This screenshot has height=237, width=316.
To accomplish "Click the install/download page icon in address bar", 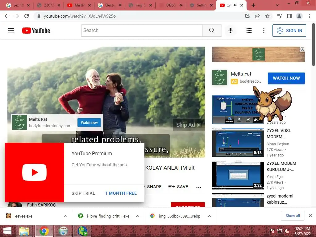I will click(247, 16).
